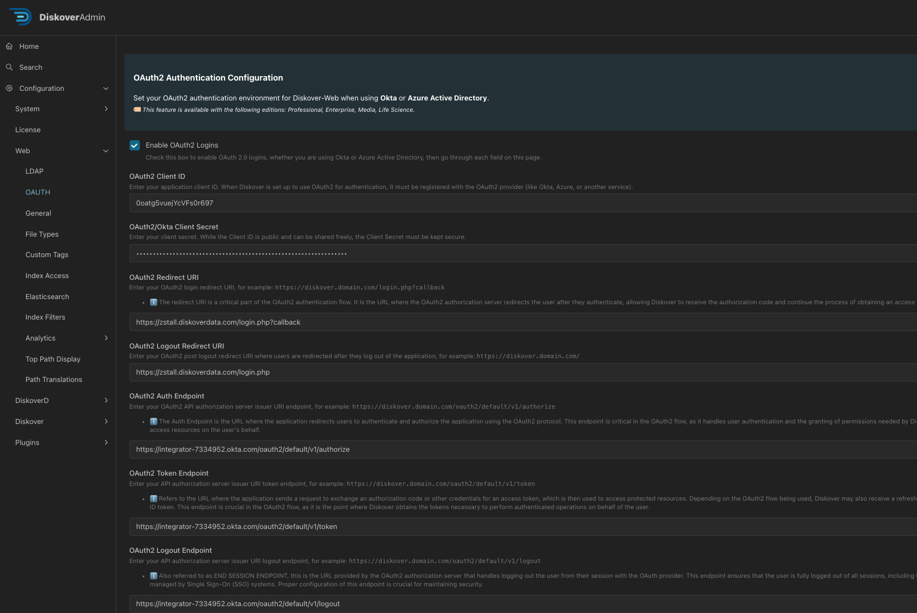Click into the OAuth2 Client ID field
This screenshot has width=917, height=613.
coord(523,203)
